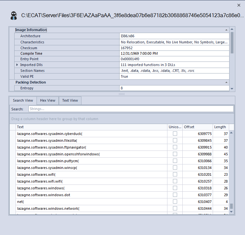Close the file analysis window

239,5
